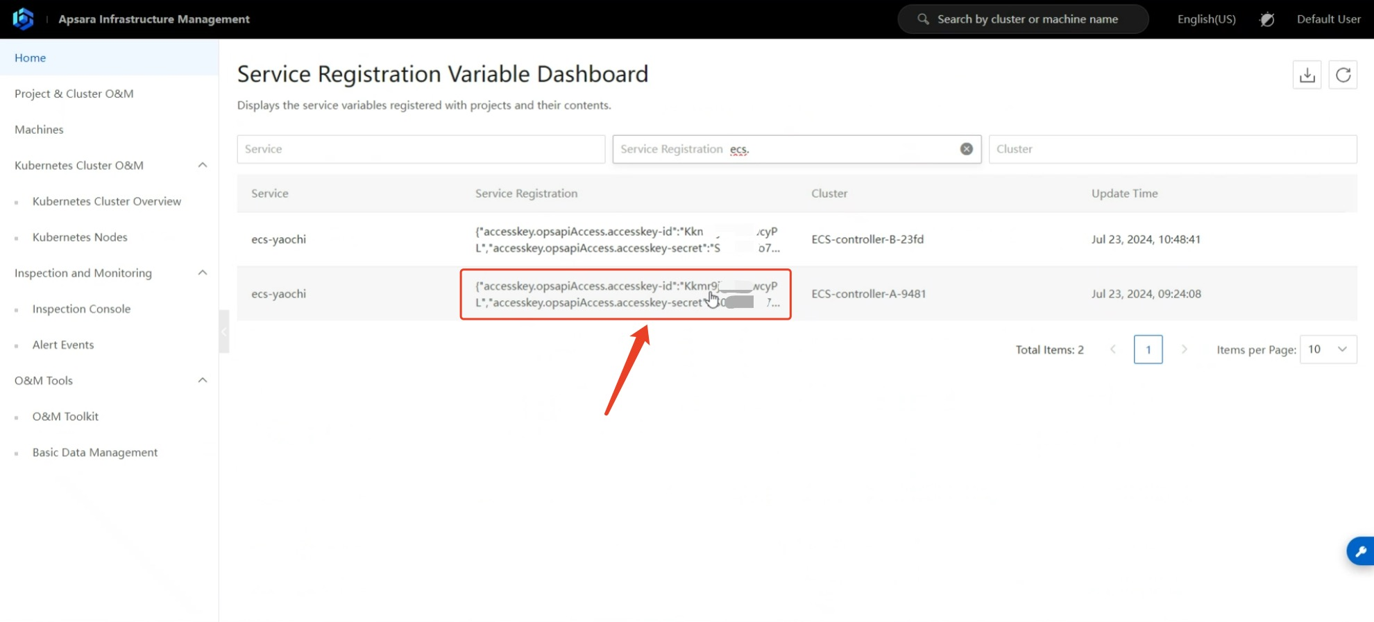Refresh the variable dashboard
Viewport: 1374px width, 622px height.
[1343, 75]
